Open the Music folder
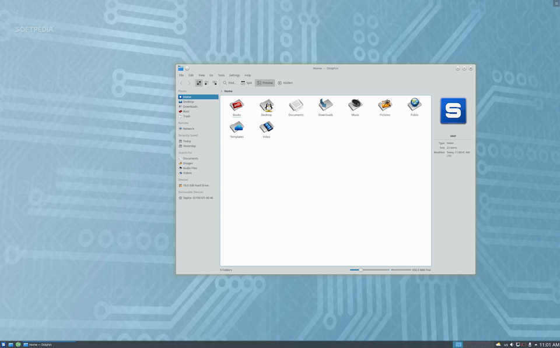This screenshot has width=560, height=348. click(355, 106)
